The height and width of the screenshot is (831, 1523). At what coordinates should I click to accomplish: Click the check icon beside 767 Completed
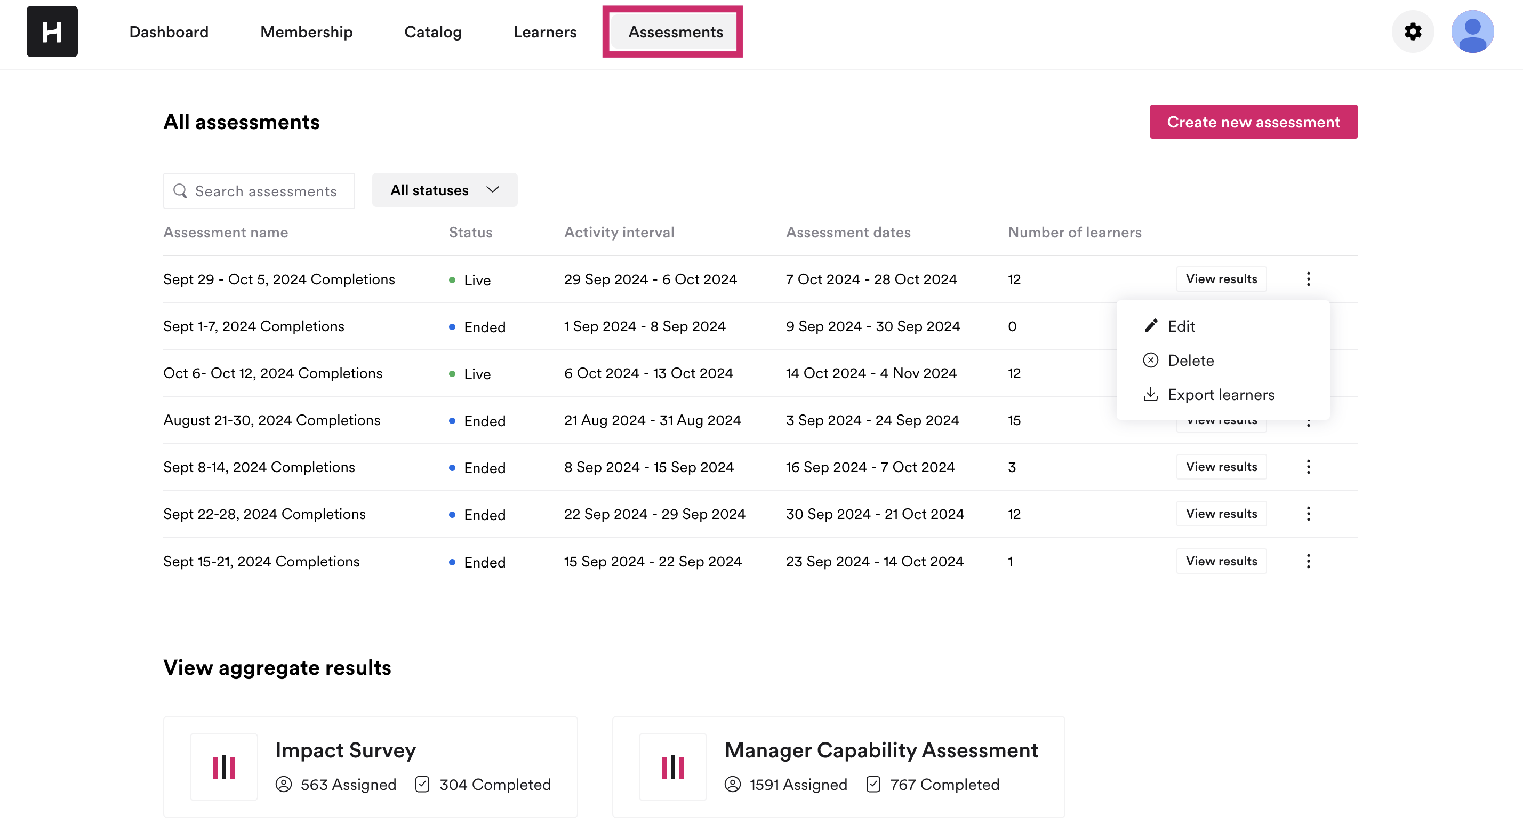(873, 784)
